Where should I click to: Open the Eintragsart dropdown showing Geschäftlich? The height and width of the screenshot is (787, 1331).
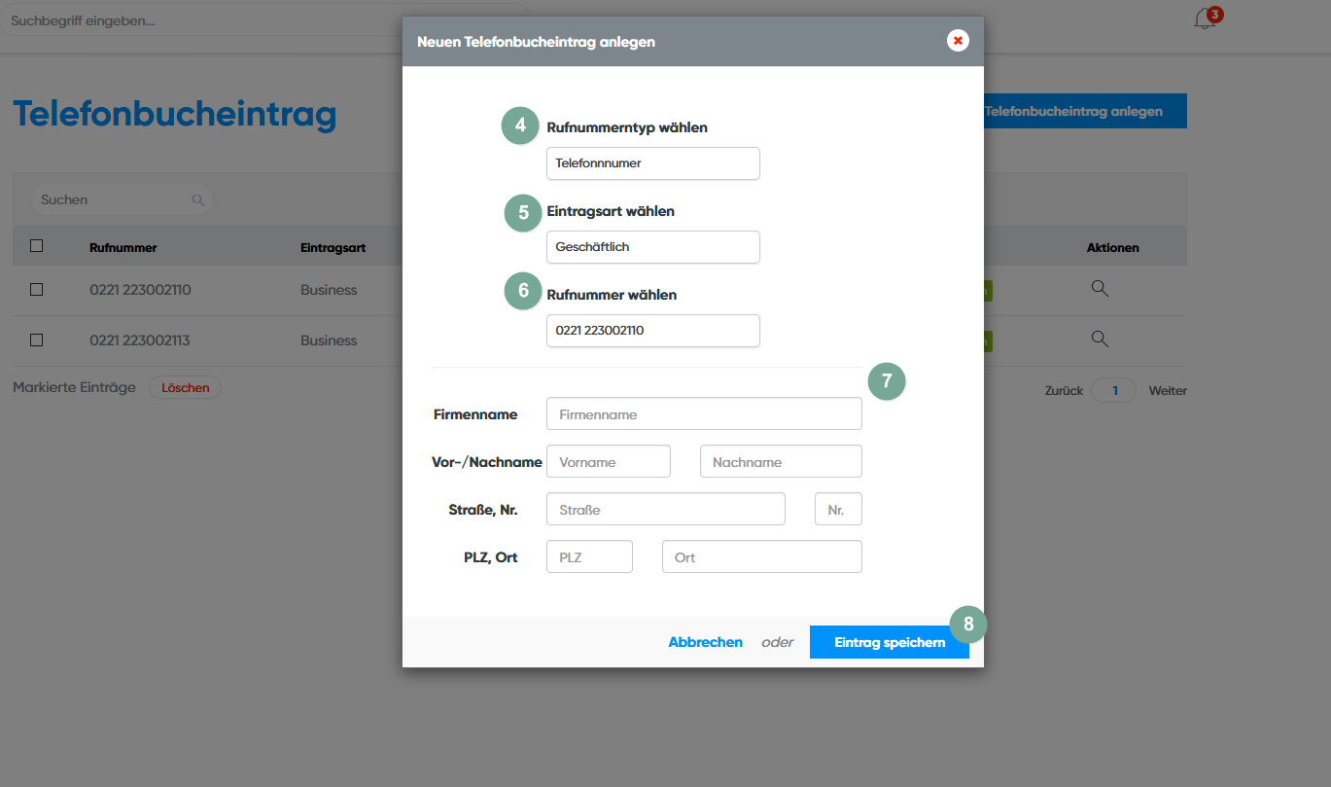pos(652,247)
